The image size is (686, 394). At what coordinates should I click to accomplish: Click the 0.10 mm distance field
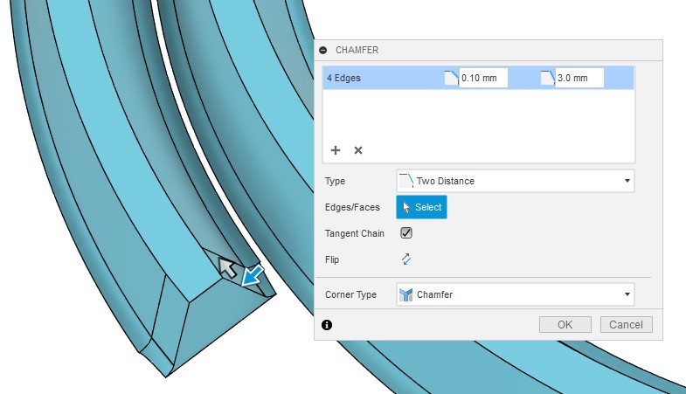[x=483, y=79]
